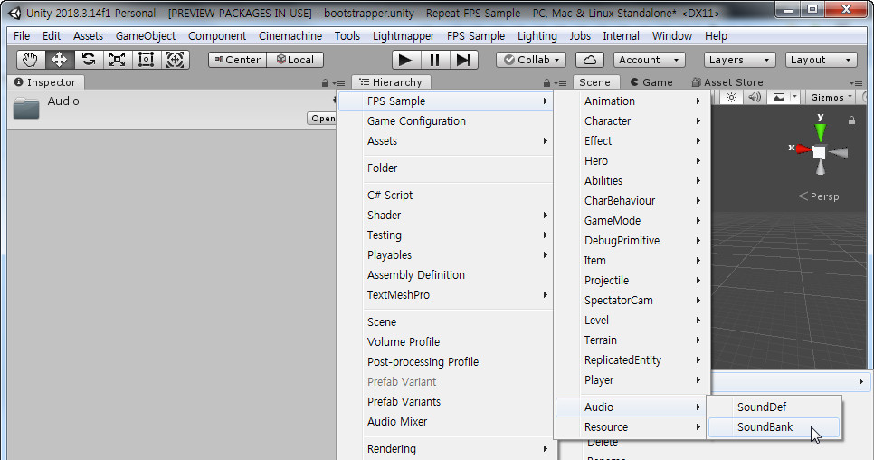The height and width of the screenshot is (460, 874).
Task: Expand the Character submenu
Action: coord(632,121)
